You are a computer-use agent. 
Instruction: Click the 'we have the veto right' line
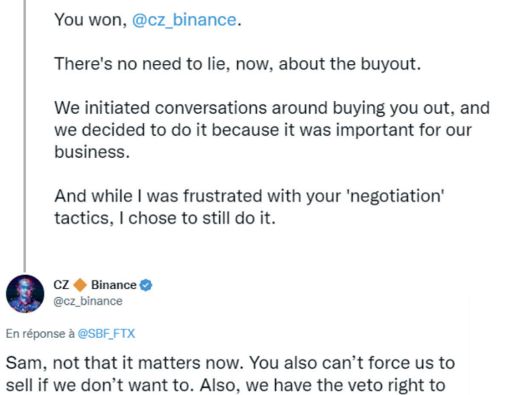click(225, 386)
